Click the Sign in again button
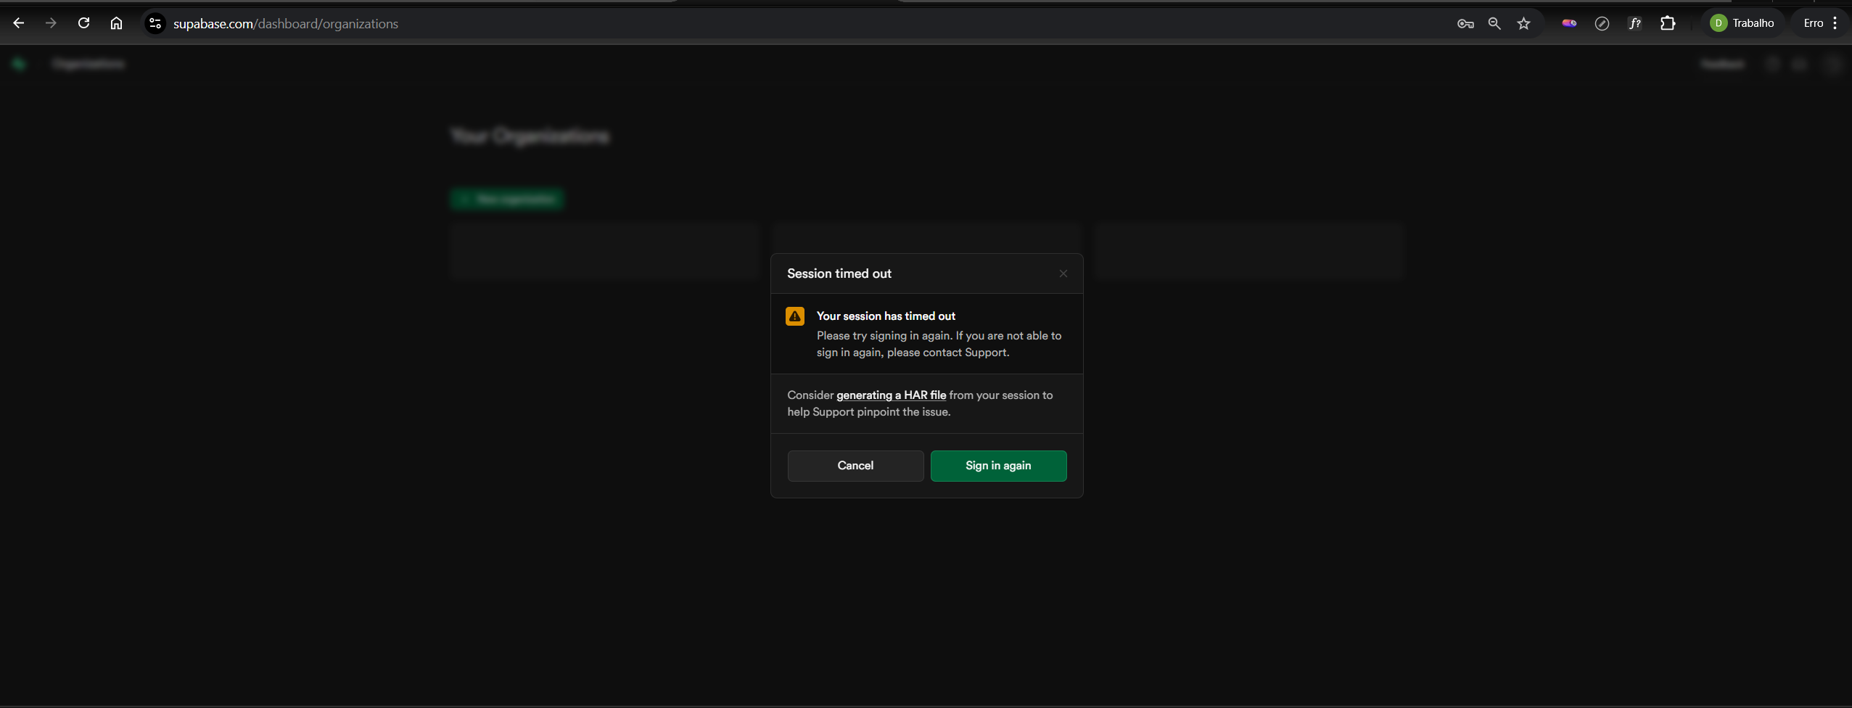 point(998,466)
